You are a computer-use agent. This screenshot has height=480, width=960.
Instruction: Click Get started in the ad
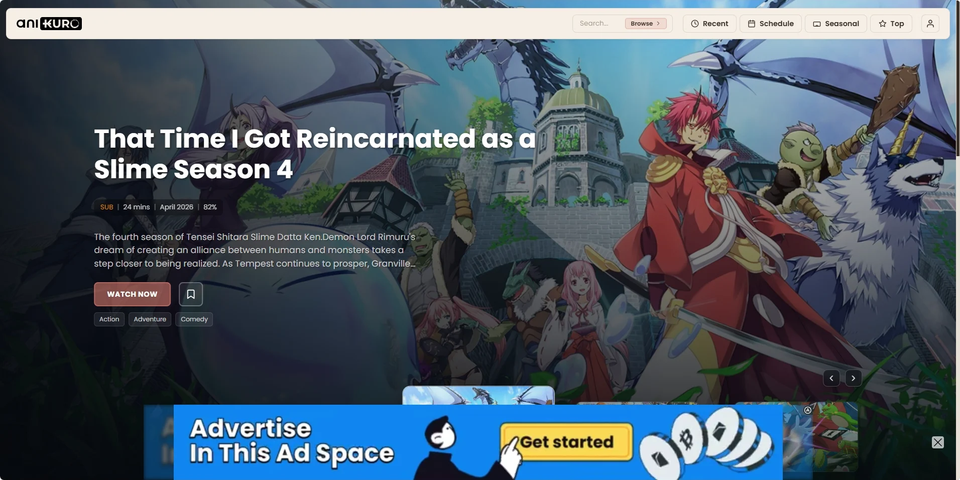pyautogui.click(x=566, y=442)
